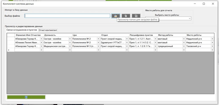219x105 pixels.
Task: Switch to the Связи сотрудников и пунктов tab
Action: coord(22,30)
